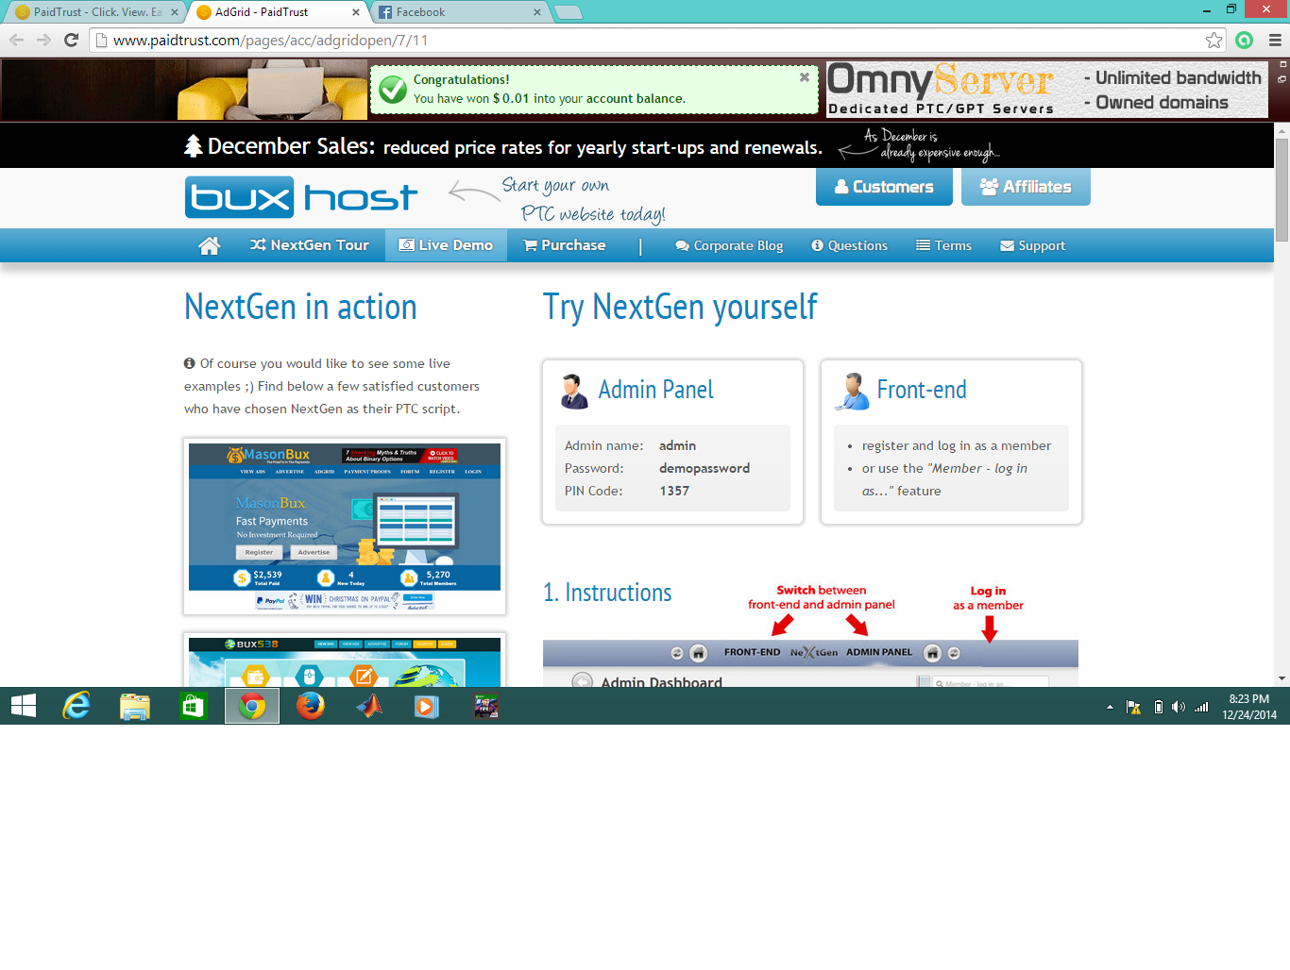1290x970 pixels.
Task: Click the Customers button
Action: click(884, 187)
